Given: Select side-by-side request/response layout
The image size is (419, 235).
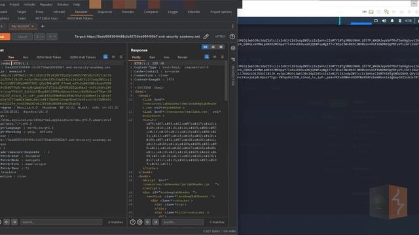Looking at the screenshot, I should pyautogui.click(x=205, y=47).
